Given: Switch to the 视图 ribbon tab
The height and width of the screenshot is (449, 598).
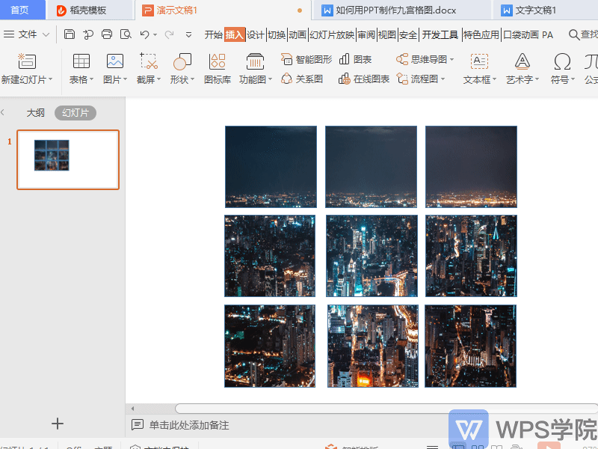Looking at the screenshot, I should 387,34.
